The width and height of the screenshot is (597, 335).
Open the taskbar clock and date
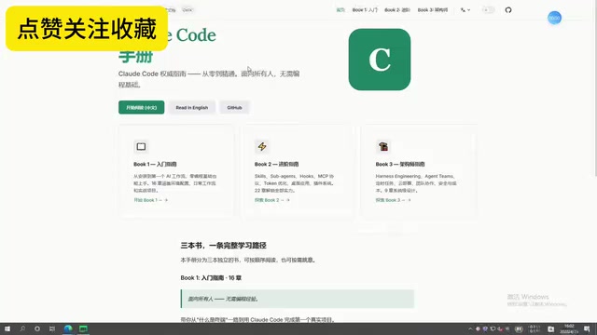click(x=569, y=328)
